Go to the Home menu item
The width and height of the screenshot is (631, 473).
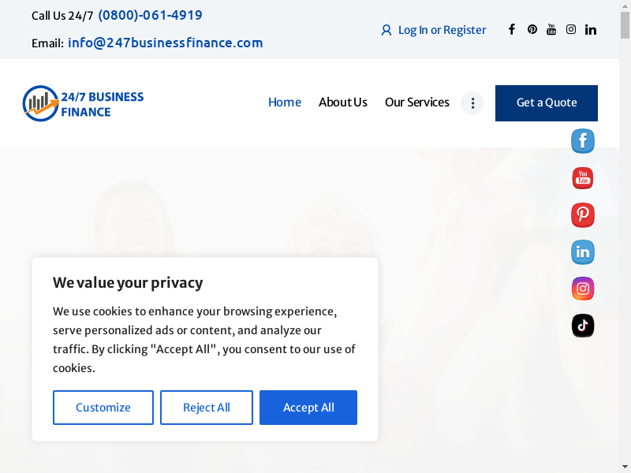[x=285, y=102]
